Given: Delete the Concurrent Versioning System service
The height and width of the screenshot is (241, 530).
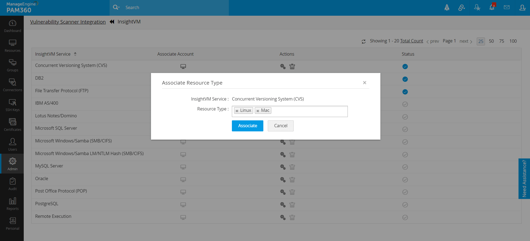Looking at the screenshot, I should pyautogui.click(x=292, y=67).
